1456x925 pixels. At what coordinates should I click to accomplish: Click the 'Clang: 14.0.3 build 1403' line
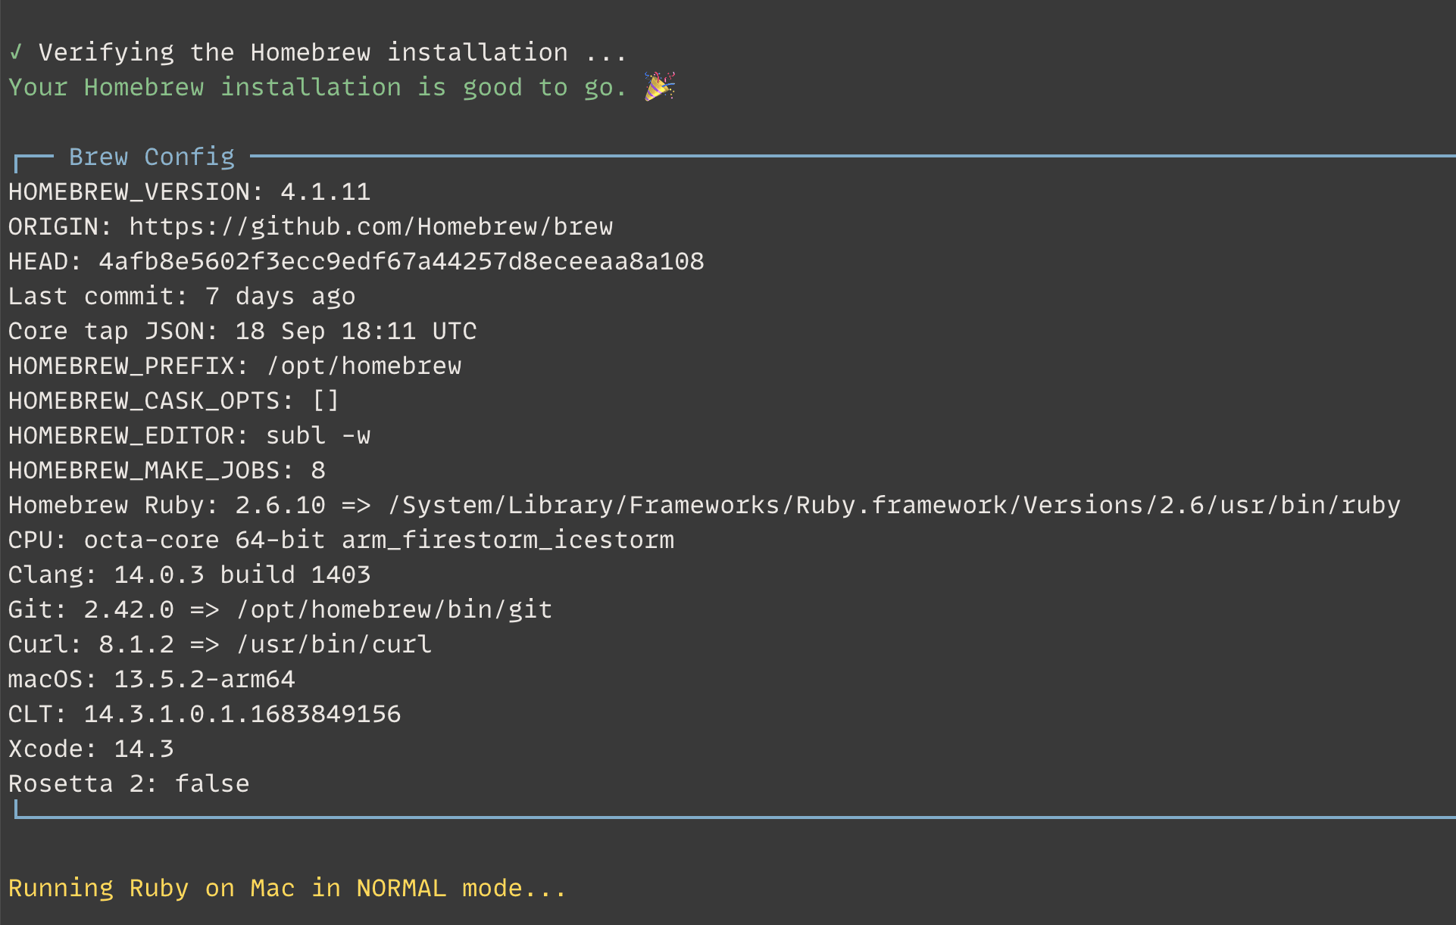click(189, 575)
